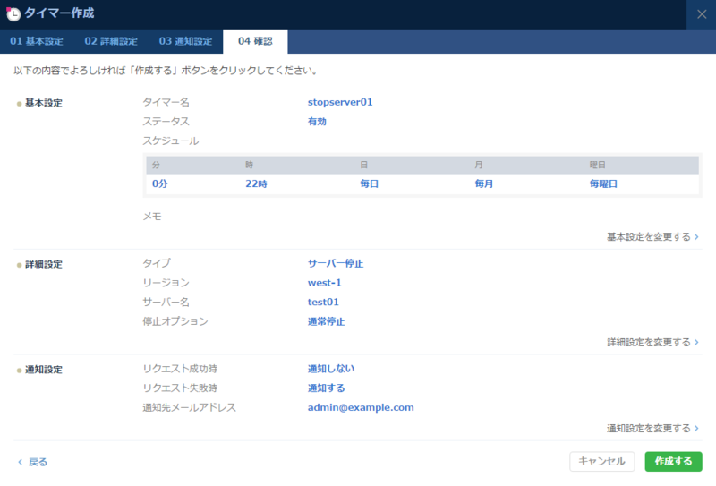Click the type value サーバー停止
This screenshot has width=716, height=486.
coord(336,263)
